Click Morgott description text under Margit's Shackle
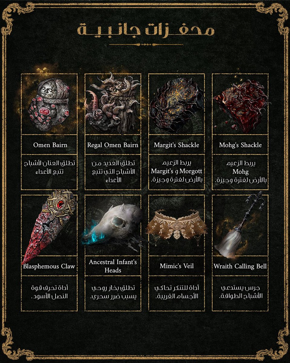Viewport: 290px width, 363px height. click(176, 172)
